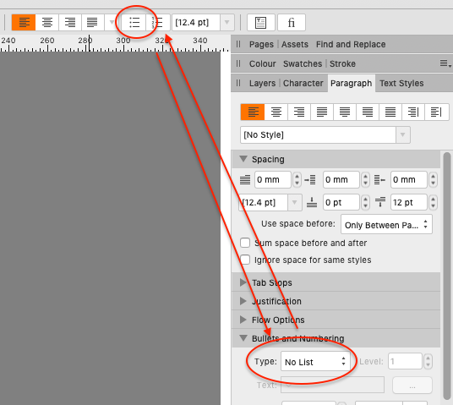453x405 pixels.
Task: Open the No Style paragraph style dropdown
Action: (x=325, y=134)
